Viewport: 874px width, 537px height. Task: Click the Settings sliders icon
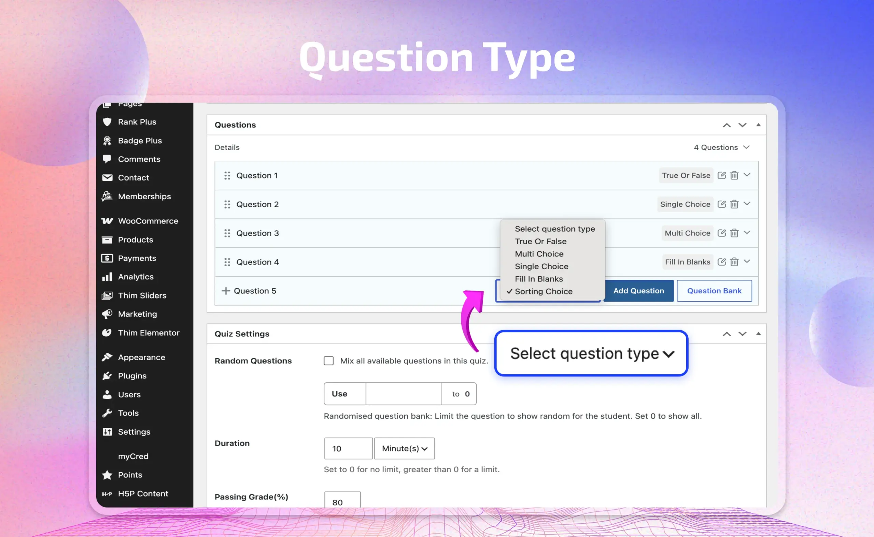click(x=107, y=432)
